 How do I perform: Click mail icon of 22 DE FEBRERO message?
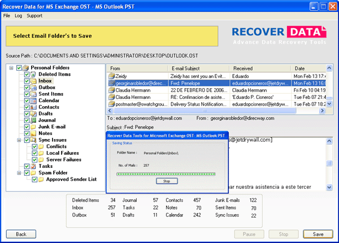point(111,90)
